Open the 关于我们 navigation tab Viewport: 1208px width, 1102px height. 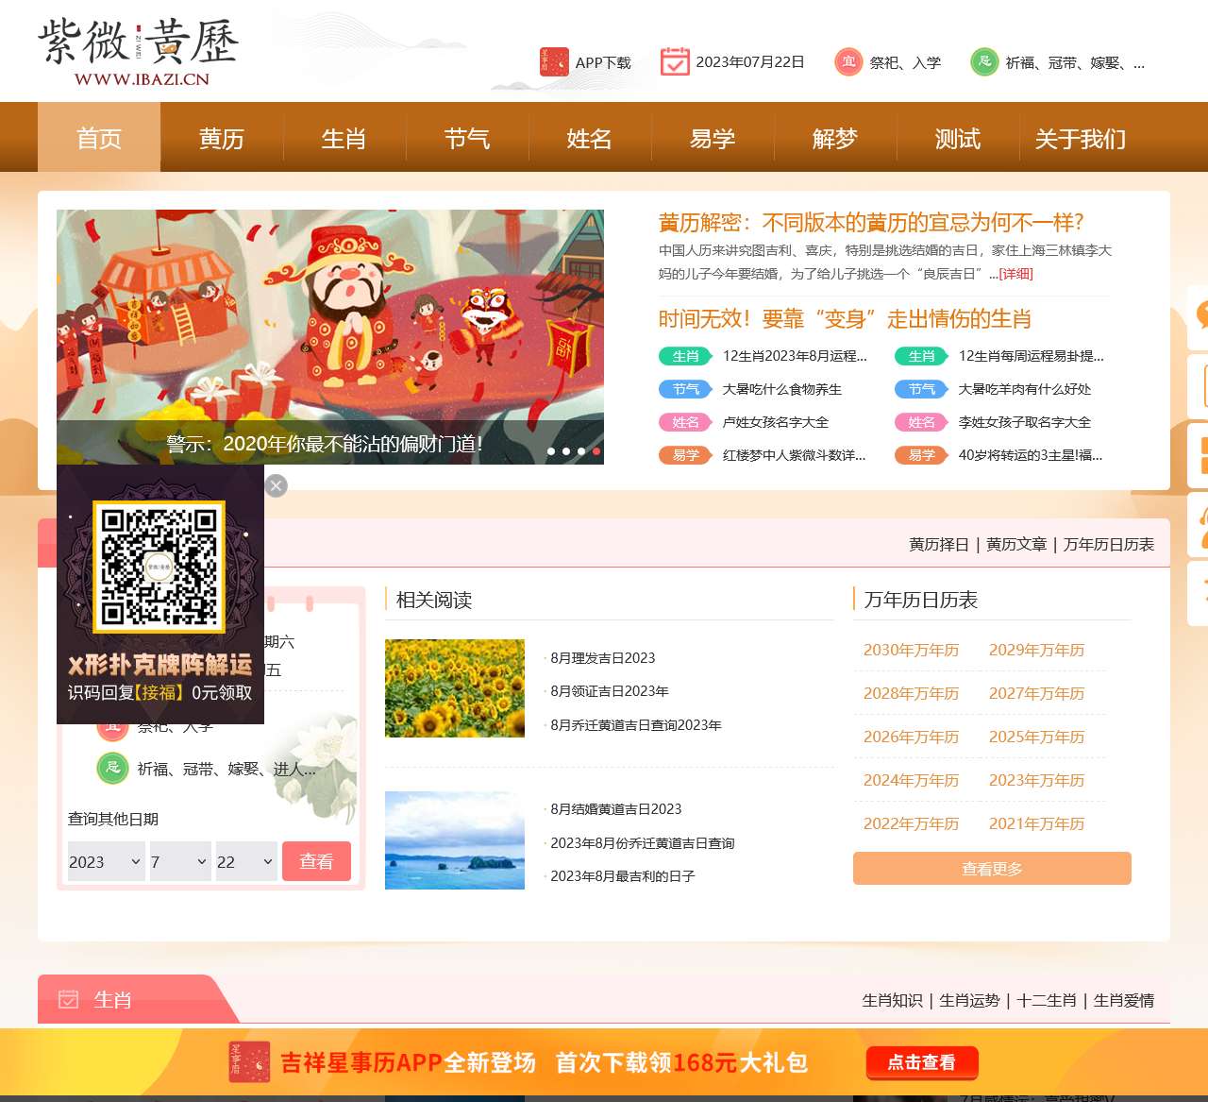[1081, 138]
